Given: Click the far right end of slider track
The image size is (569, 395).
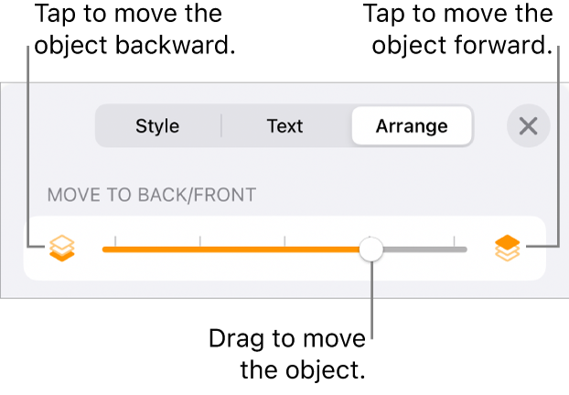Looking at the screenshot, I should click(464, 249).
